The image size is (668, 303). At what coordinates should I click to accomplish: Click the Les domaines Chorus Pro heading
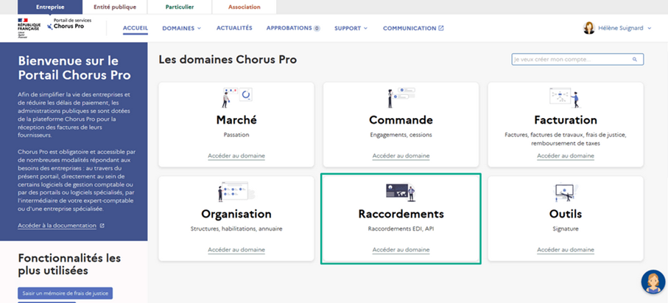228,60
